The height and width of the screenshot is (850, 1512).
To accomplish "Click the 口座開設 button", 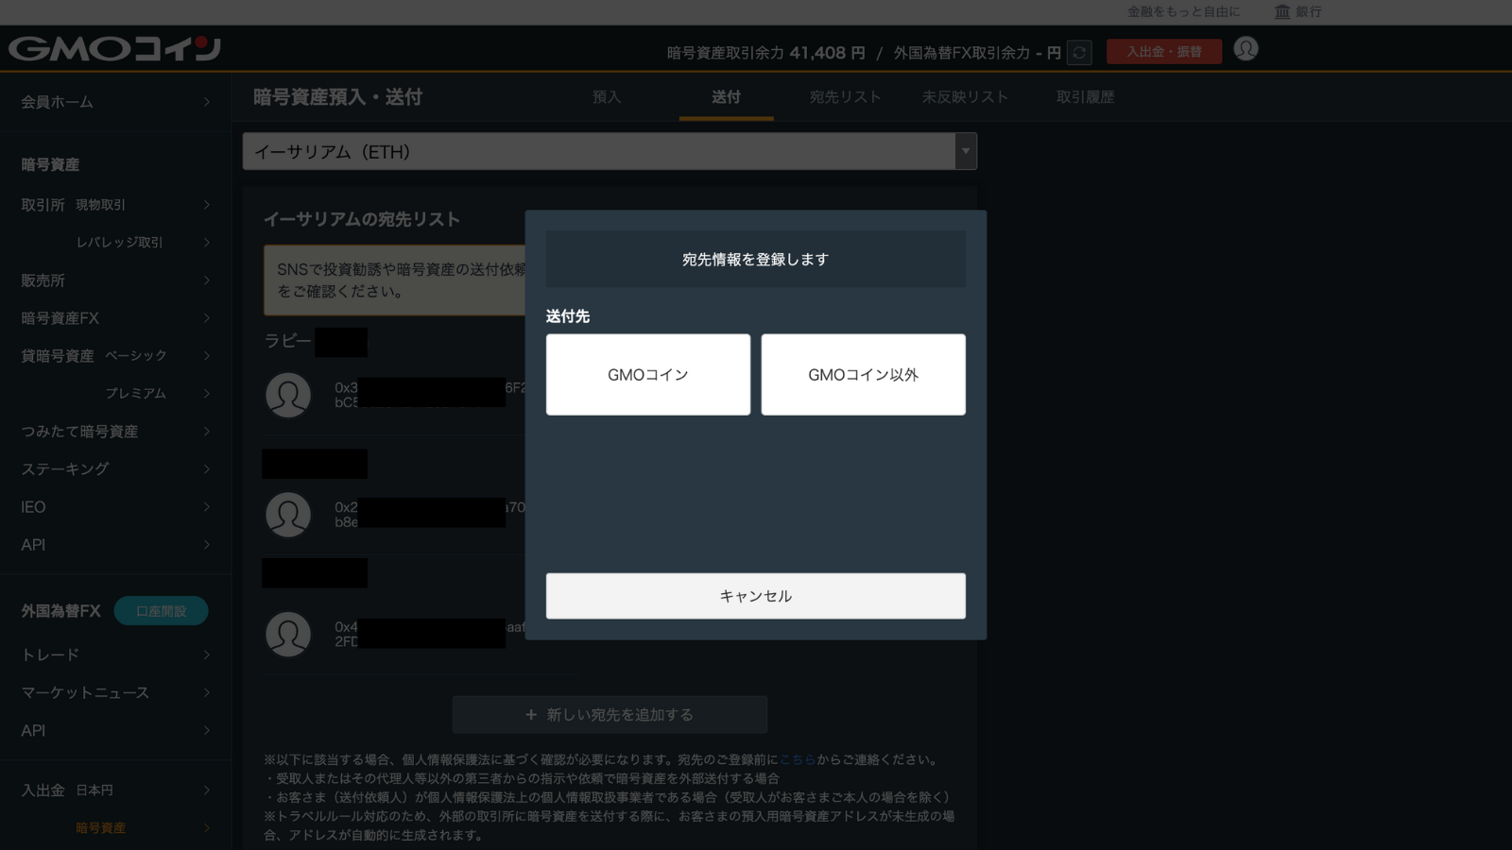I will click(161, 611).
